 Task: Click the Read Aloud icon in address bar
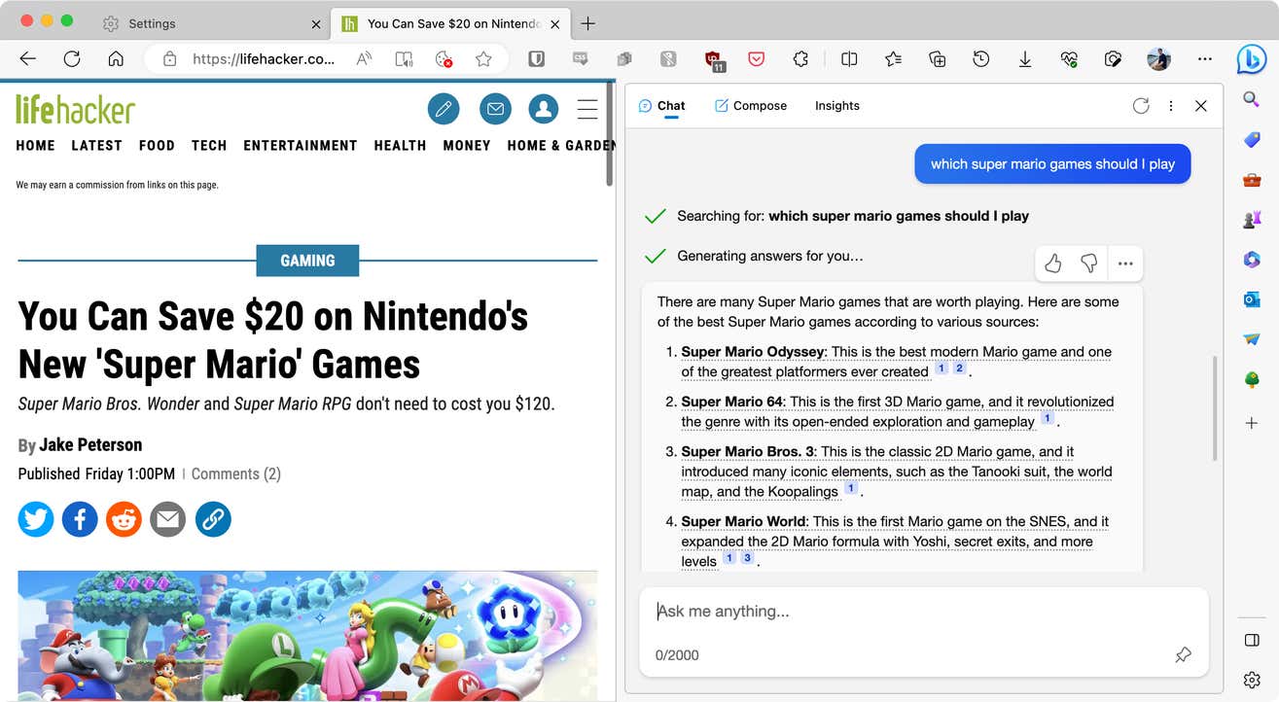(x=365, y=59)
